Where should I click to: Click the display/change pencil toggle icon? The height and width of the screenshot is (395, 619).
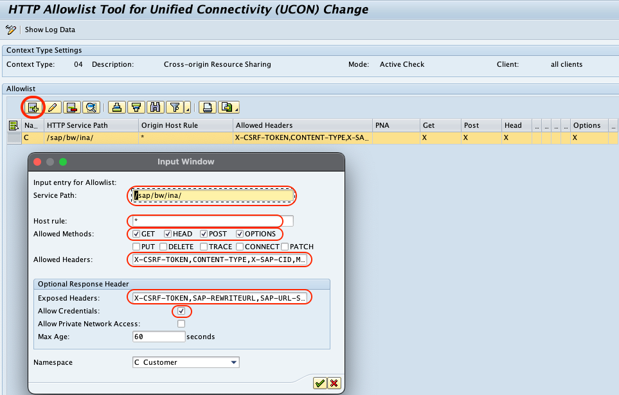11,30
